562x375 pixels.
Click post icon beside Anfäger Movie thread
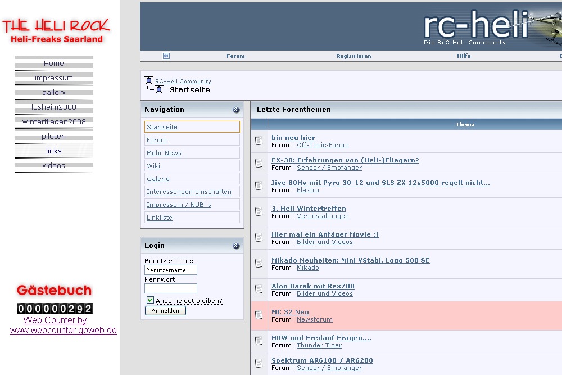click(259, 237)
